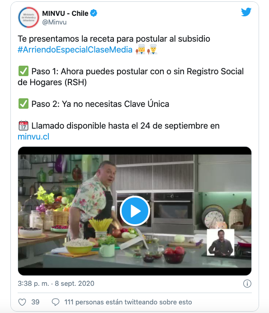269x313 pixels.
Task: Click the Paso 1 green checkmark
Action: [24, 71]
